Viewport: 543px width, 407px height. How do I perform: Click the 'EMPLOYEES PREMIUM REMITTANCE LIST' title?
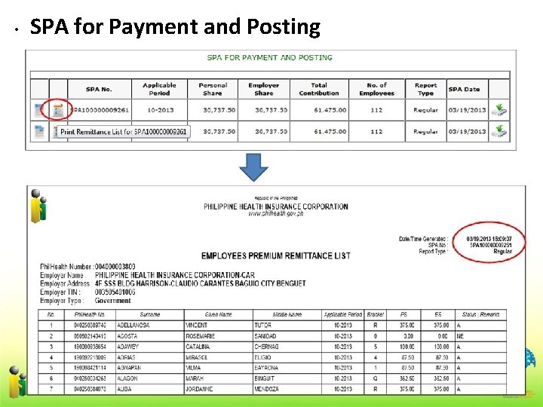click(x=276, y=256)
